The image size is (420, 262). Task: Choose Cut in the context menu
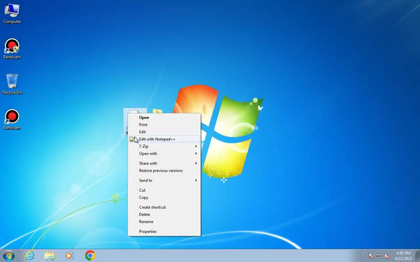(164, 190)
